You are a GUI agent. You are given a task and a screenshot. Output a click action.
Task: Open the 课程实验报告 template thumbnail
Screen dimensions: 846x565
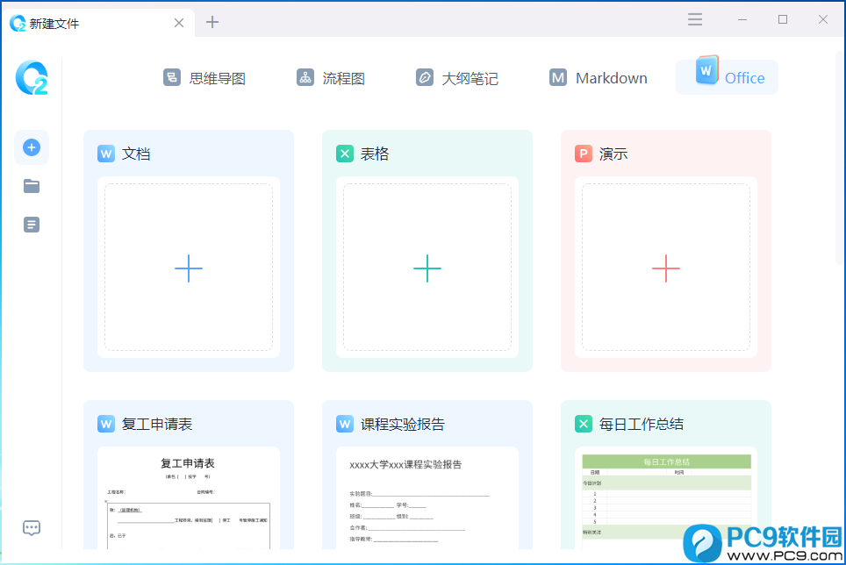pyautogui.click(x=427, y=498)
